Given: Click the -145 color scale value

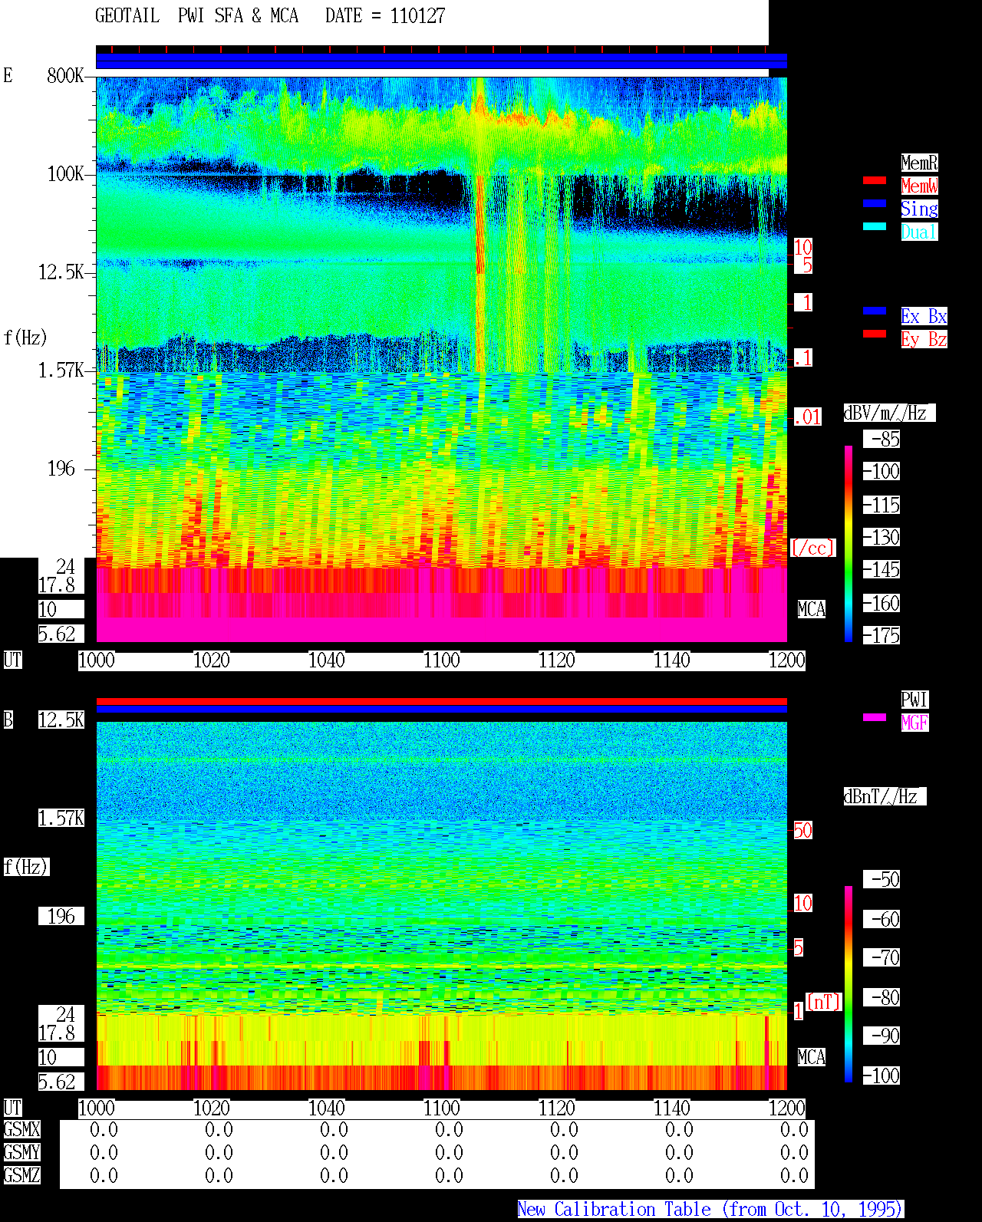Looking at the screenshot, I should click(882, 569).
